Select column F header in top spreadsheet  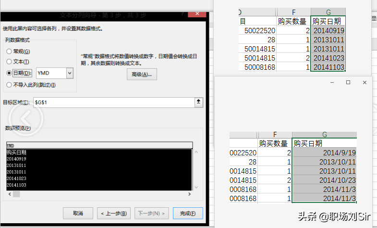293,12
